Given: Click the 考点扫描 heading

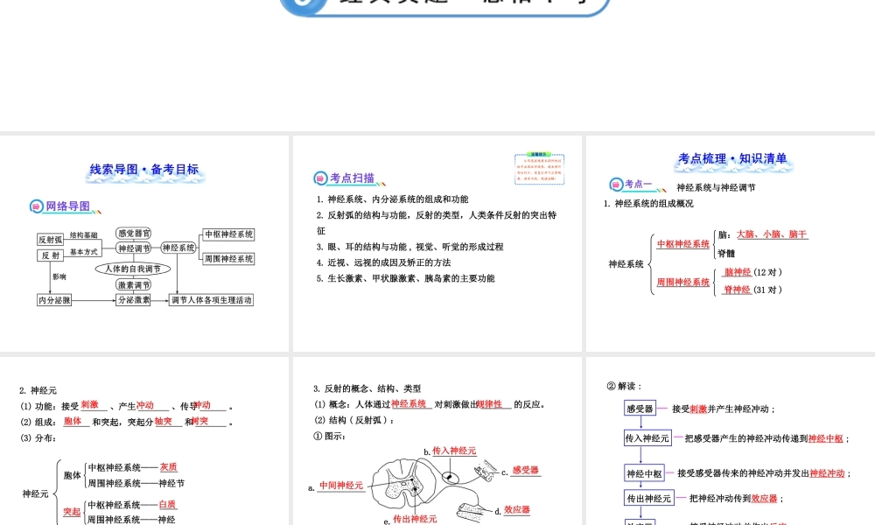Looking at the screenshot, I should coord(352,178).
